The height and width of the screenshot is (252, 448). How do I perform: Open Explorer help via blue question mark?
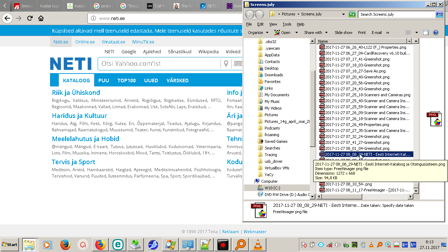[436, 33]
